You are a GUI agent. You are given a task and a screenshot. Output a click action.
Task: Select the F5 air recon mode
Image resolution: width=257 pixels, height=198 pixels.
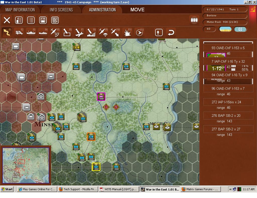55,32
